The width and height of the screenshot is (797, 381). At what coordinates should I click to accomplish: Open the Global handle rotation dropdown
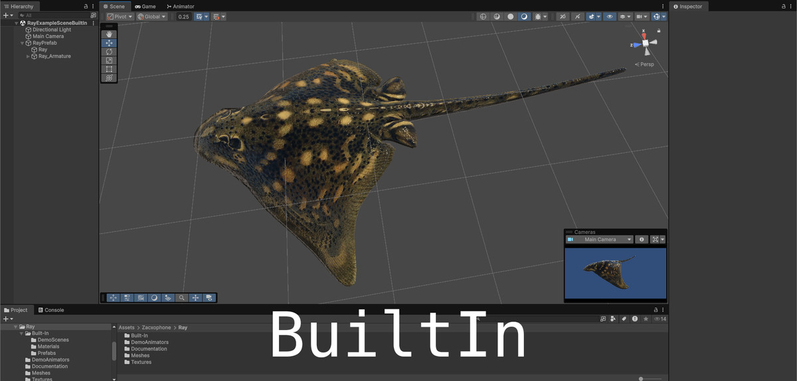pyautogui.click(x=151, y=17)
